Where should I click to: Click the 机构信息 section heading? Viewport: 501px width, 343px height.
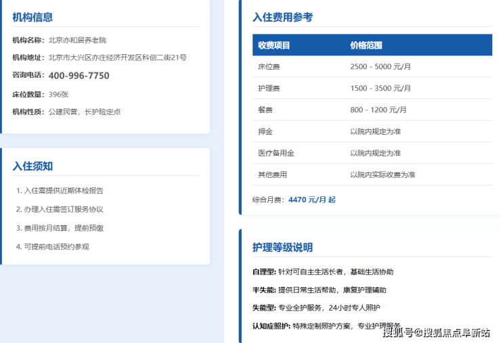click(32, 17)
